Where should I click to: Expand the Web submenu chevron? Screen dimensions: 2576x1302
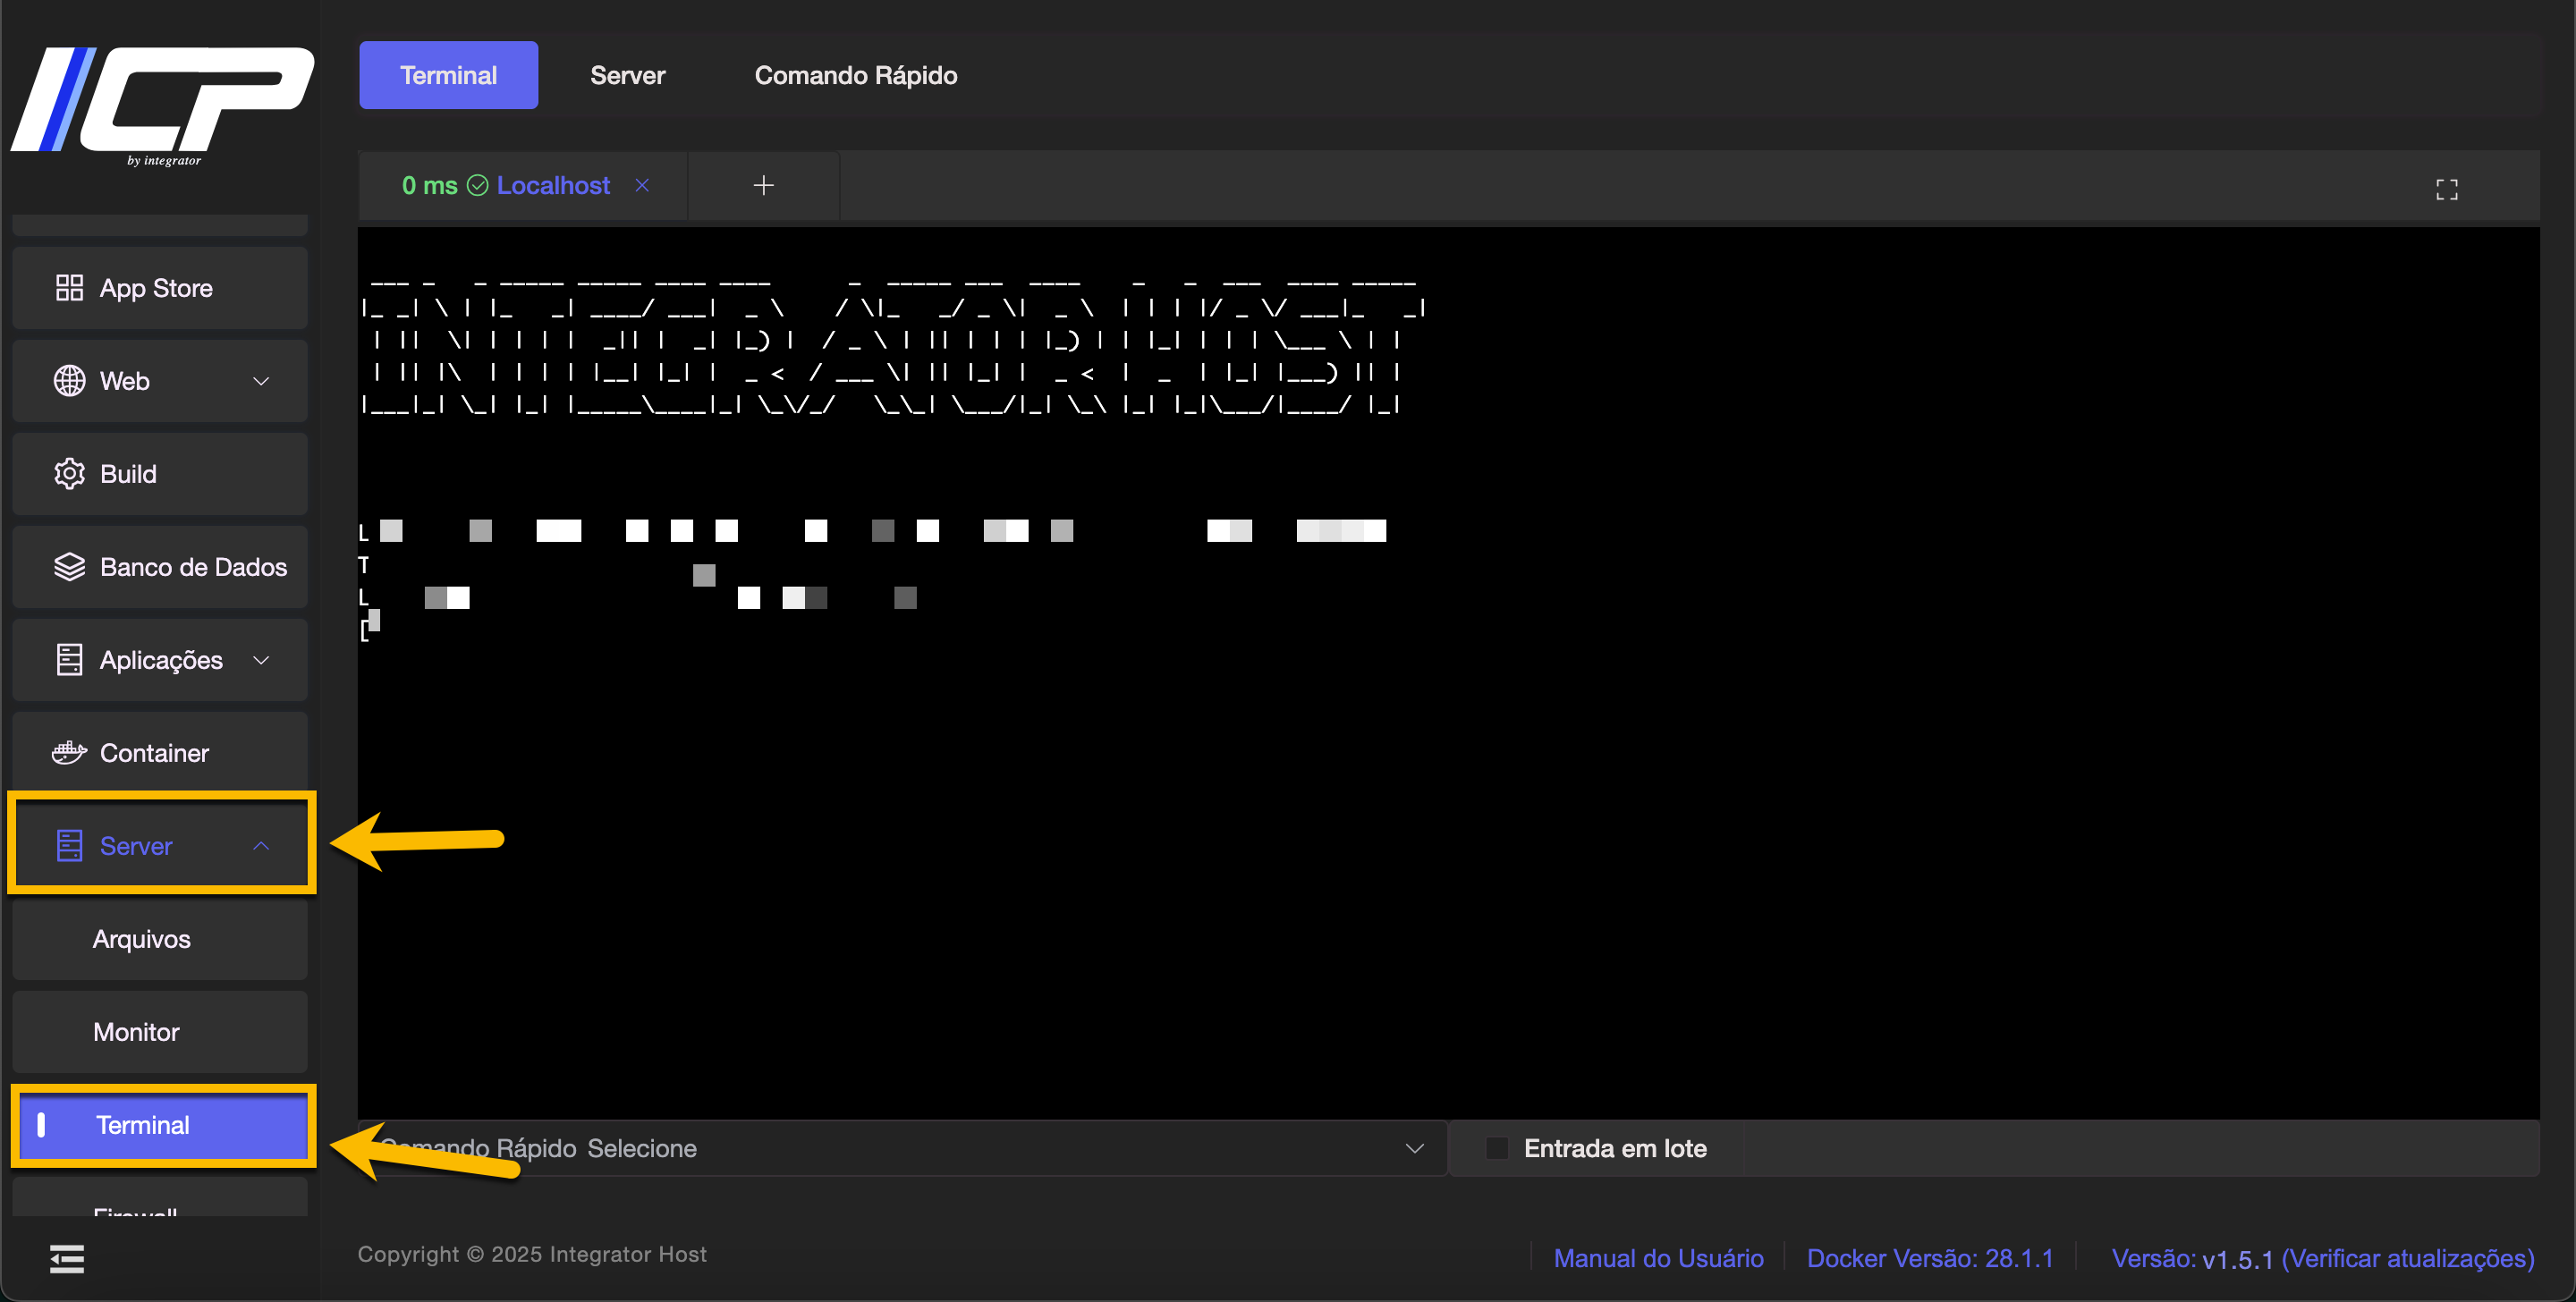(x=261, y=381)
